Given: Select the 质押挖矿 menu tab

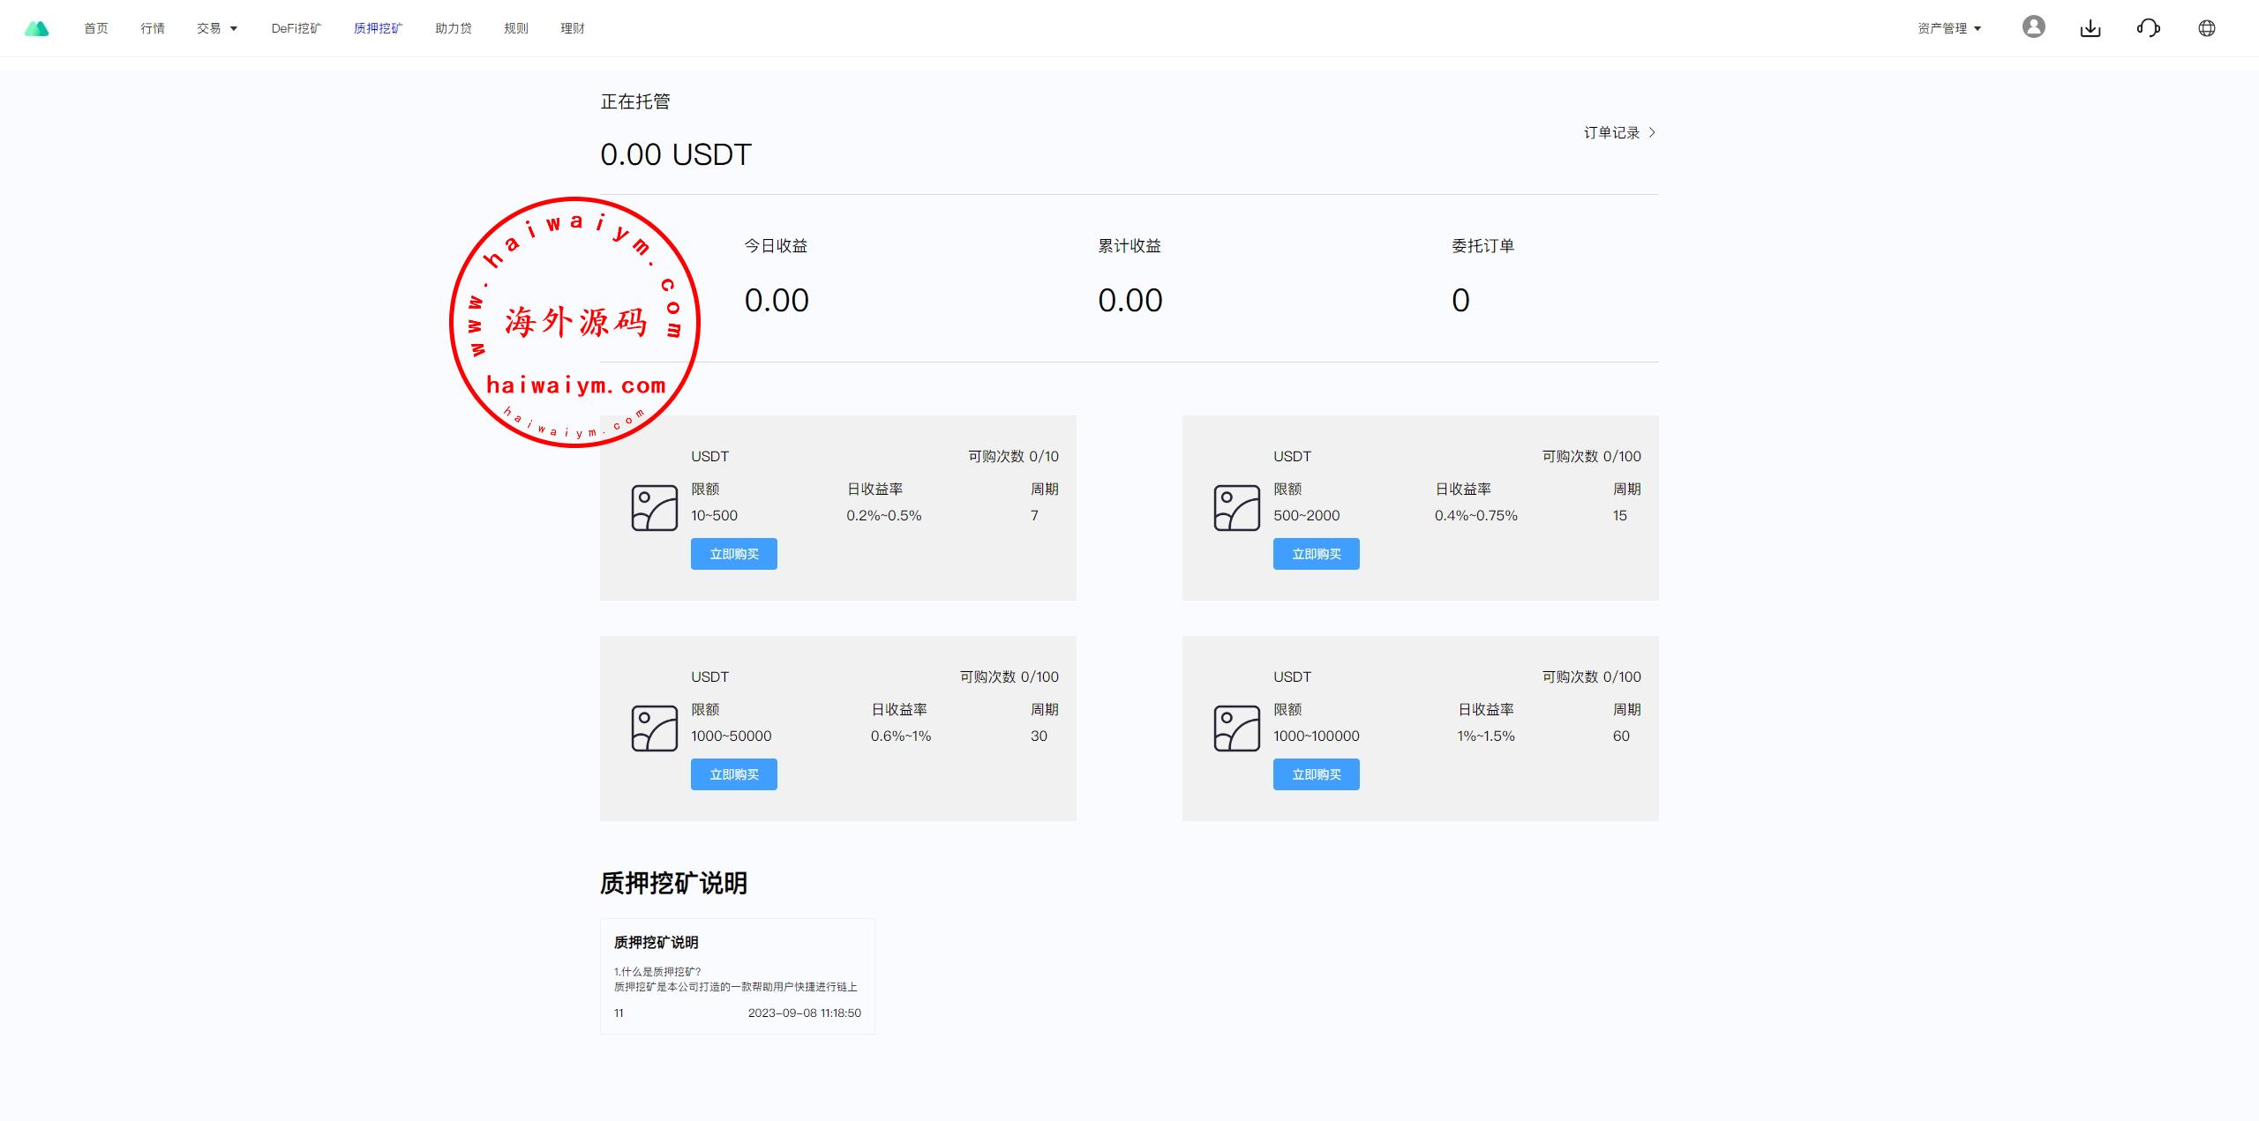Looking at the screenshot, I should (378, 28).
